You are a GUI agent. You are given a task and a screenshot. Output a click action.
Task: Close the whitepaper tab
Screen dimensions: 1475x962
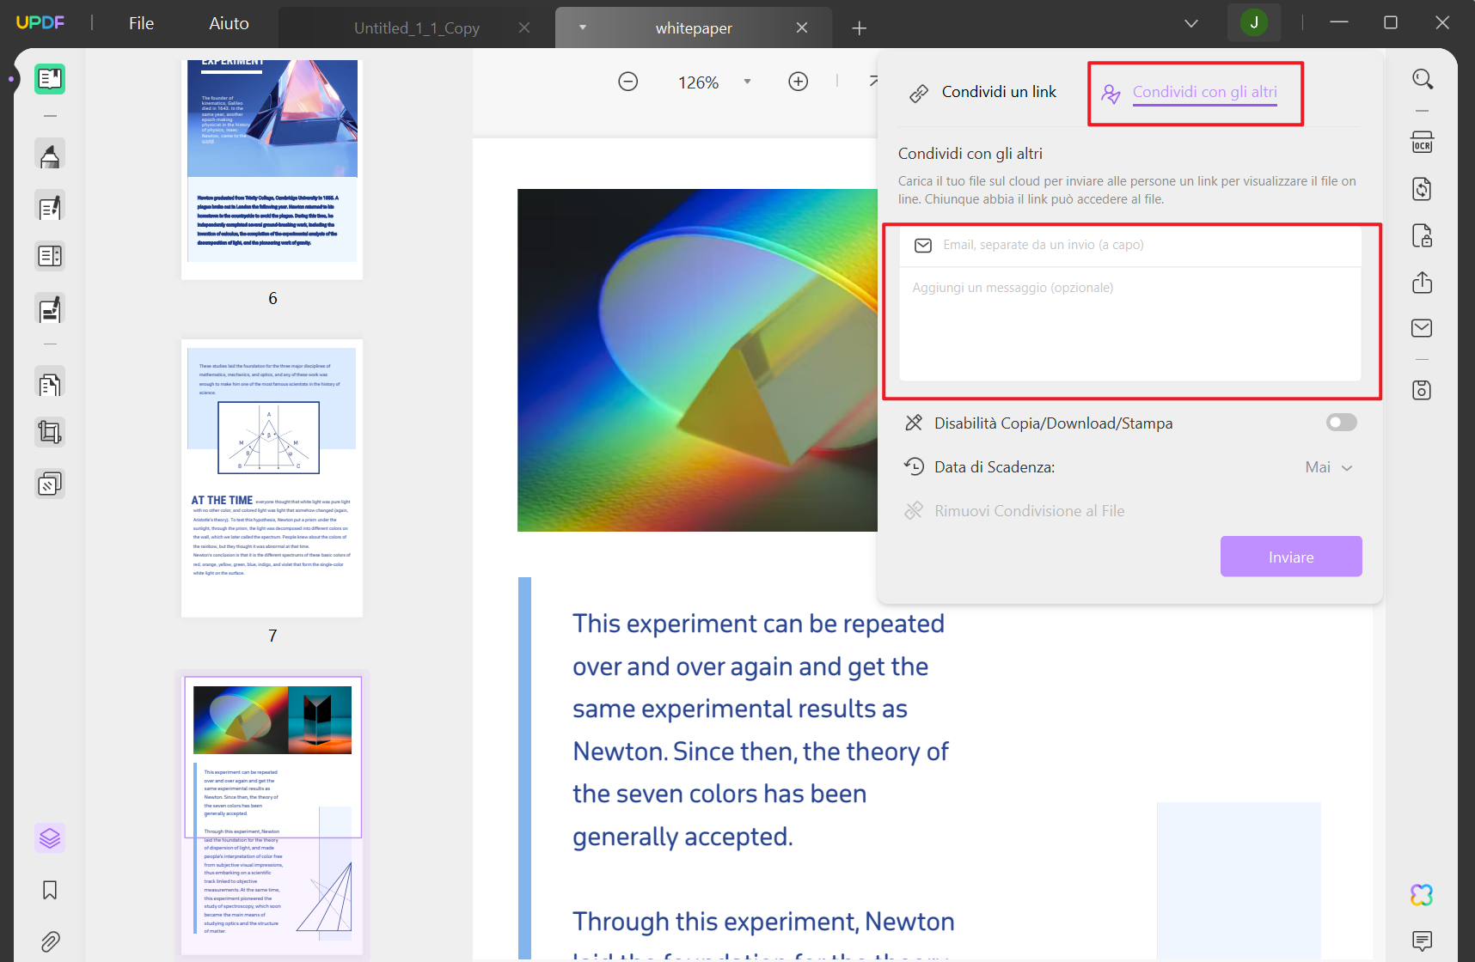coord(802,27)
